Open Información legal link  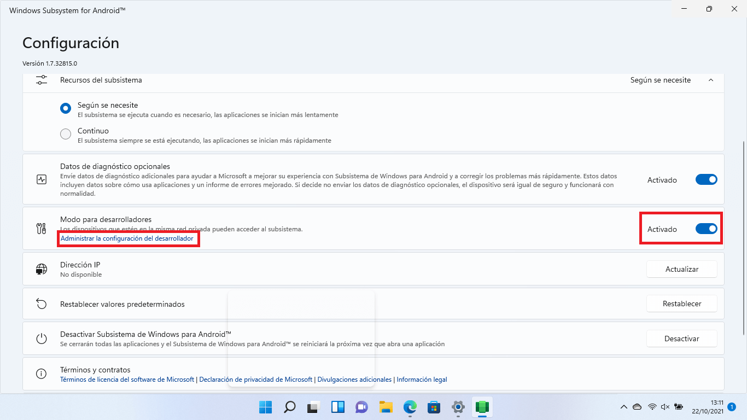point(422,379)
